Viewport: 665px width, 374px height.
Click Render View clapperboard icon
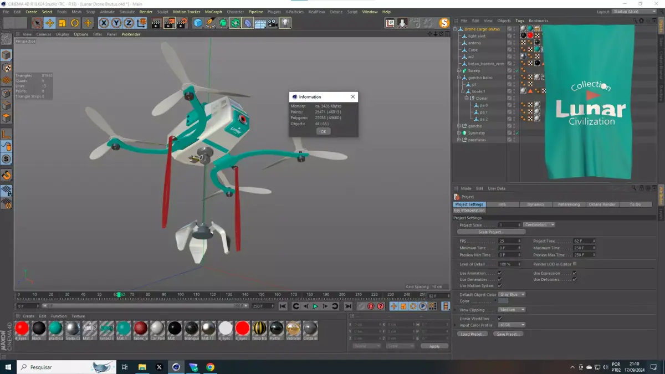(x=156, y=23)
